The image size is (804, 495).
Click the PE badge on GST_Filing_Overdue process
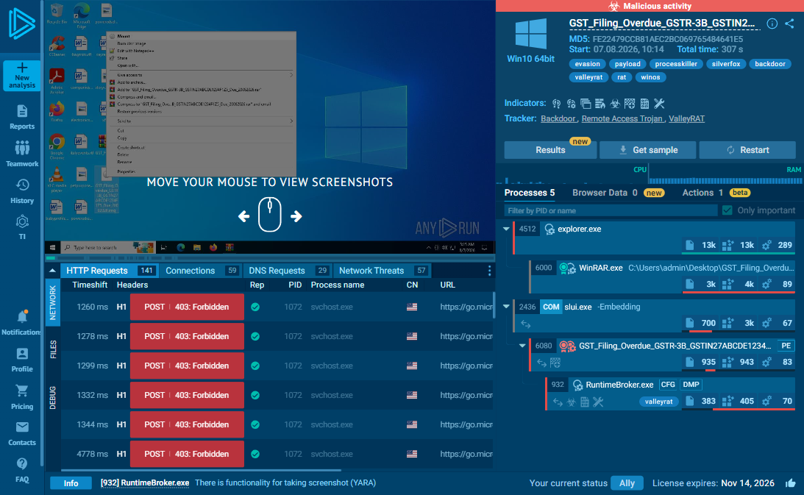(786, 346)
